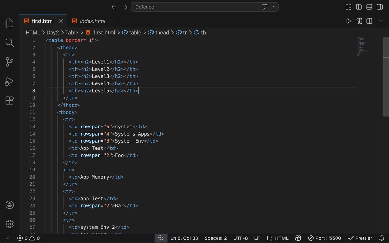
Task: Change encoding via UTF-8
Action: 241,238
